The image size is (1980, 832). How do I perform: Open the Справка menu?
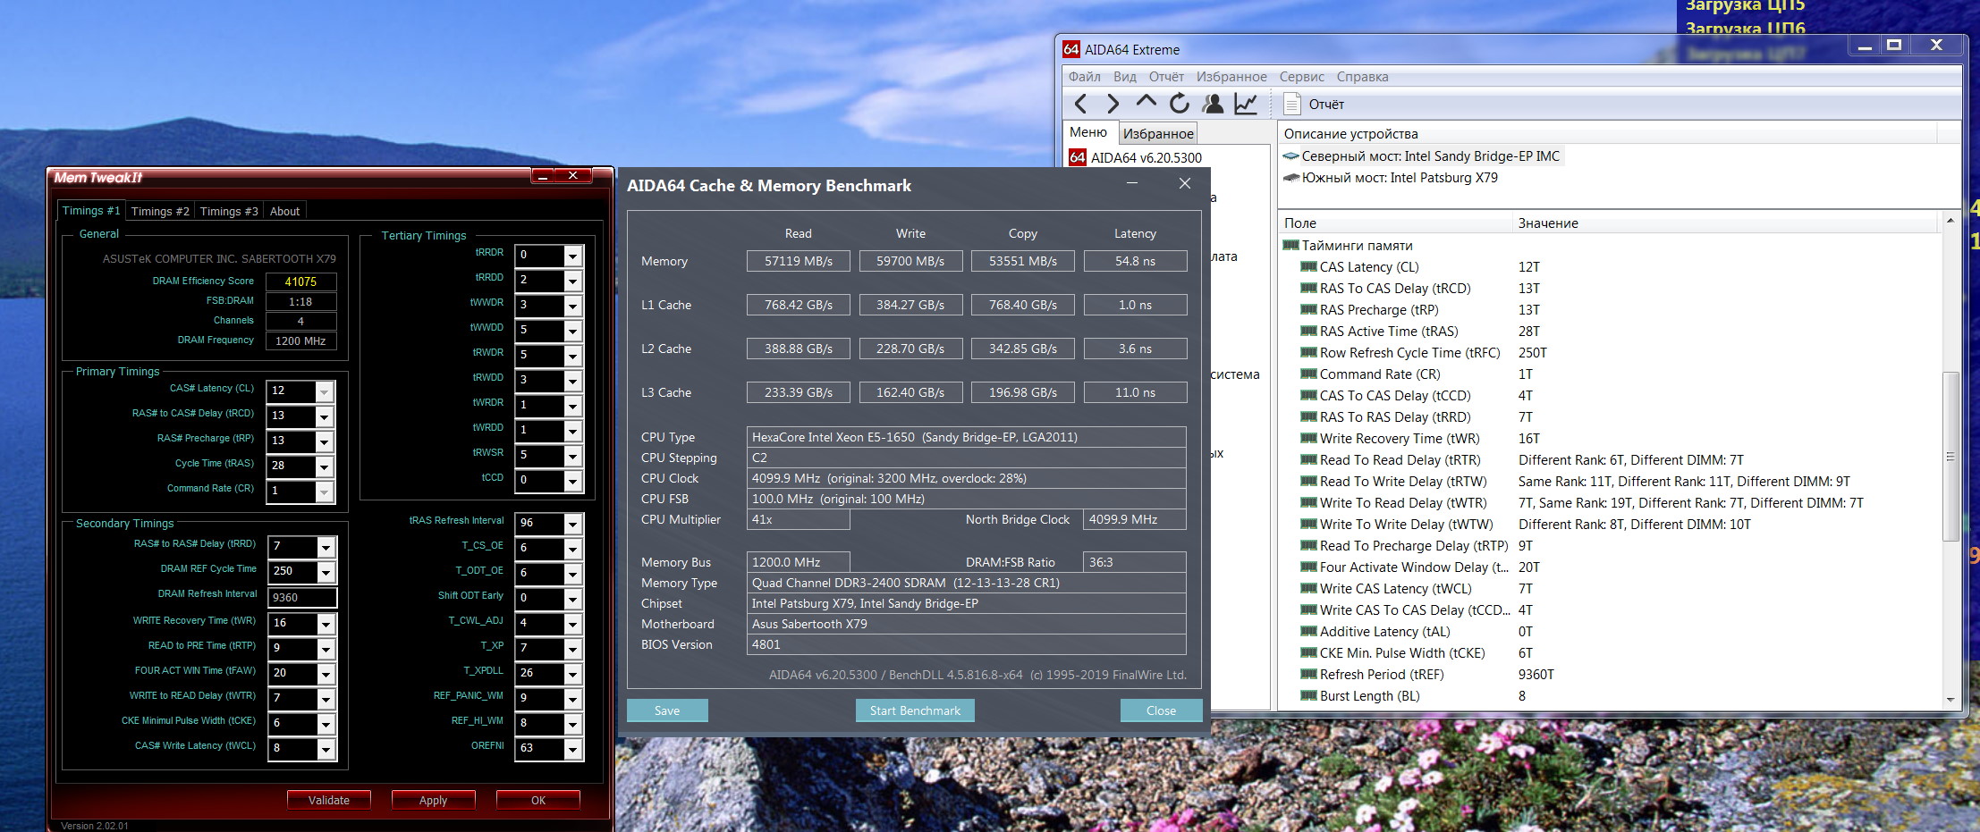1363,77
